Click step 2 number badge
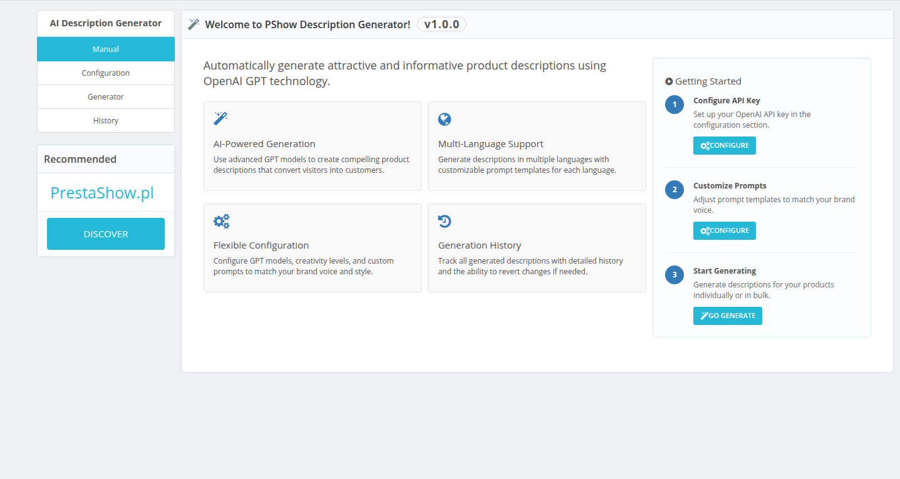The width and height of the screenshot is (900, 479). pyautogui.click(x=675, y=190)
